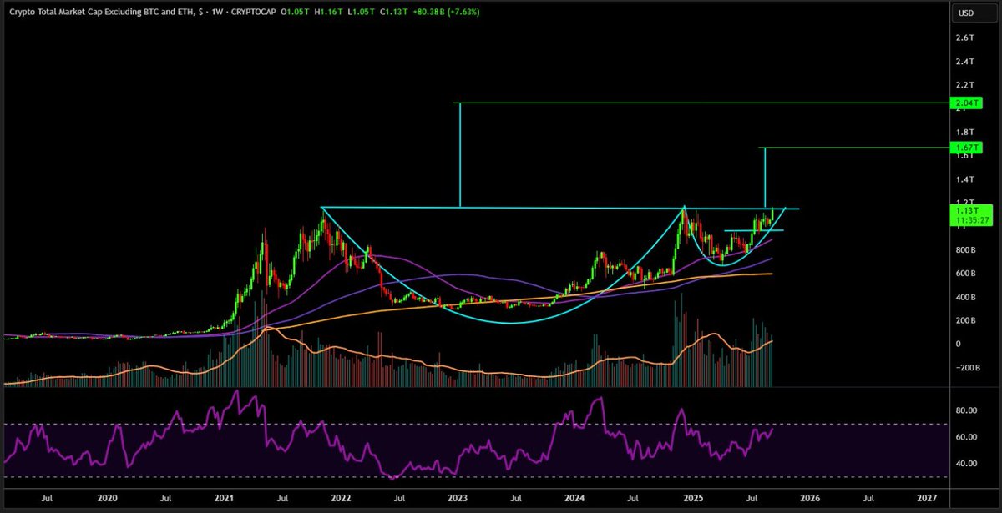Click the green 2.04T price target label
Image resolution: width=1002 pixels, height=513 pixels.
pyautogui.click(x=965, y=103)
